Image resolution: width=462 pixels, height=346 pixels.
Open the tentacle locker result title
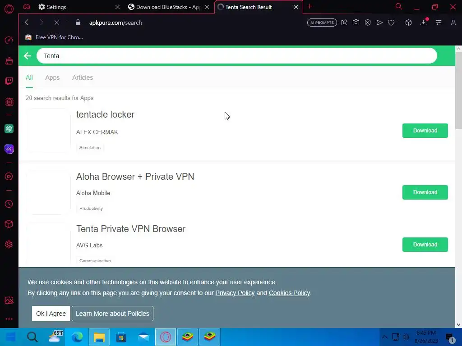coord(105,114)
